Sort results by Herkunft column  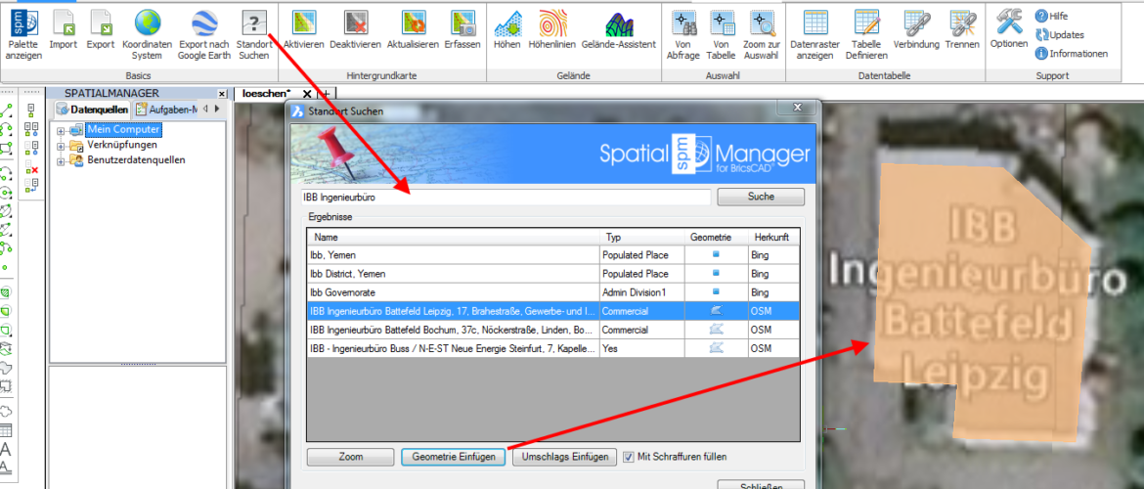773,238
